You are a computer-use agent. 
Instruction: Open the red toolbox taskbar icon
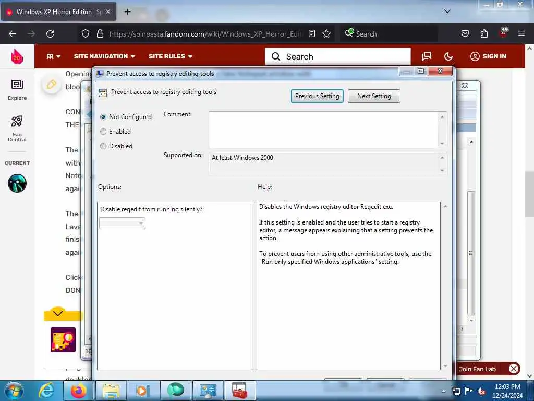(x=240, y=391)
